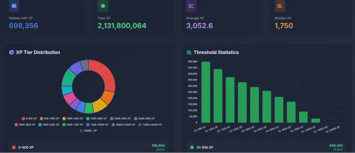Click the purple line chart icon above Average XP
The width and height of the screenshot is (355, 153).
coord(191,6)
